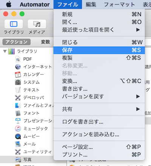
Task: Select the ミュージック iTunes icon
Action: pos(18,129)
